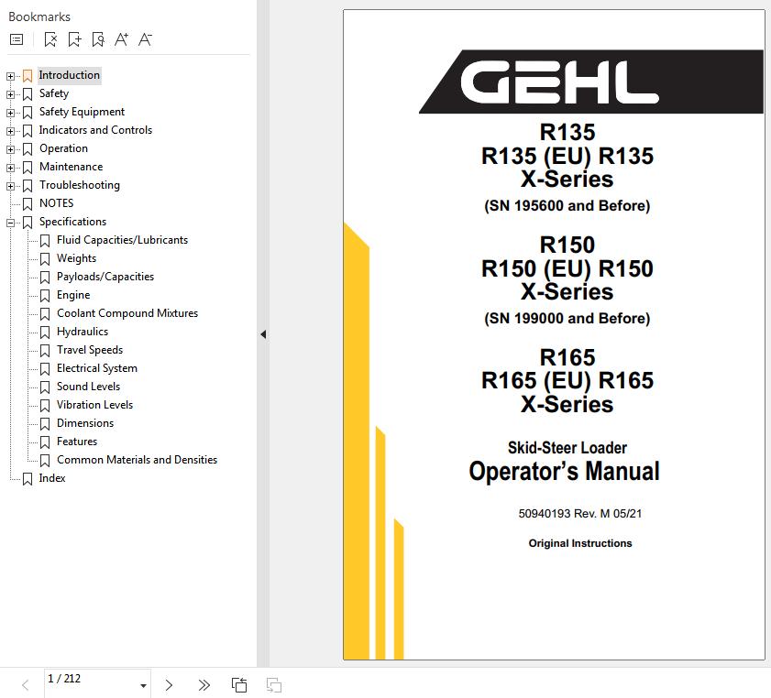771x698 pixels.
Task: Go to the Travel Speeds bookmark
Action: [90, 350]
